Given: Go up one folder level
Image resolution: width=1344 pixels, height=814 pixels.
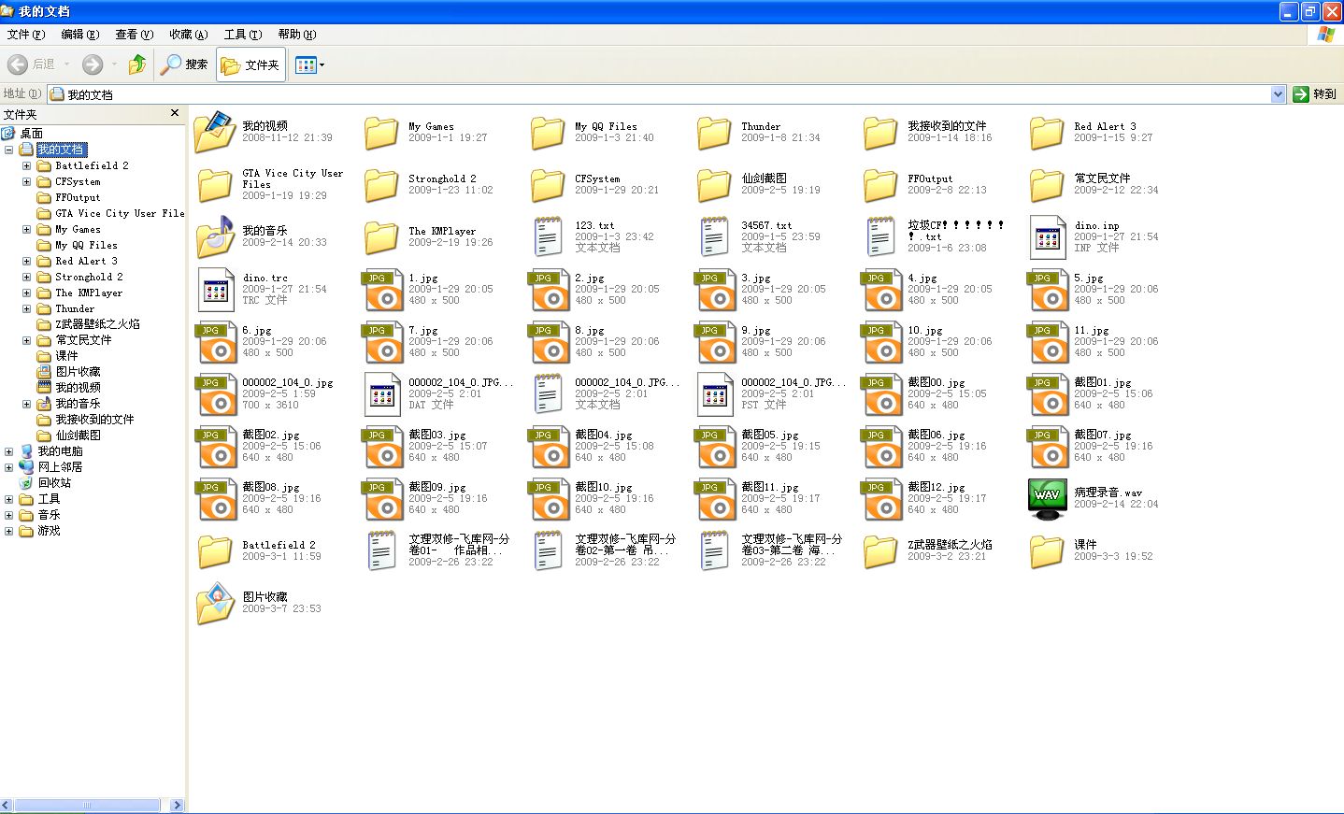Looking at the screenshot, I should 137,64.
